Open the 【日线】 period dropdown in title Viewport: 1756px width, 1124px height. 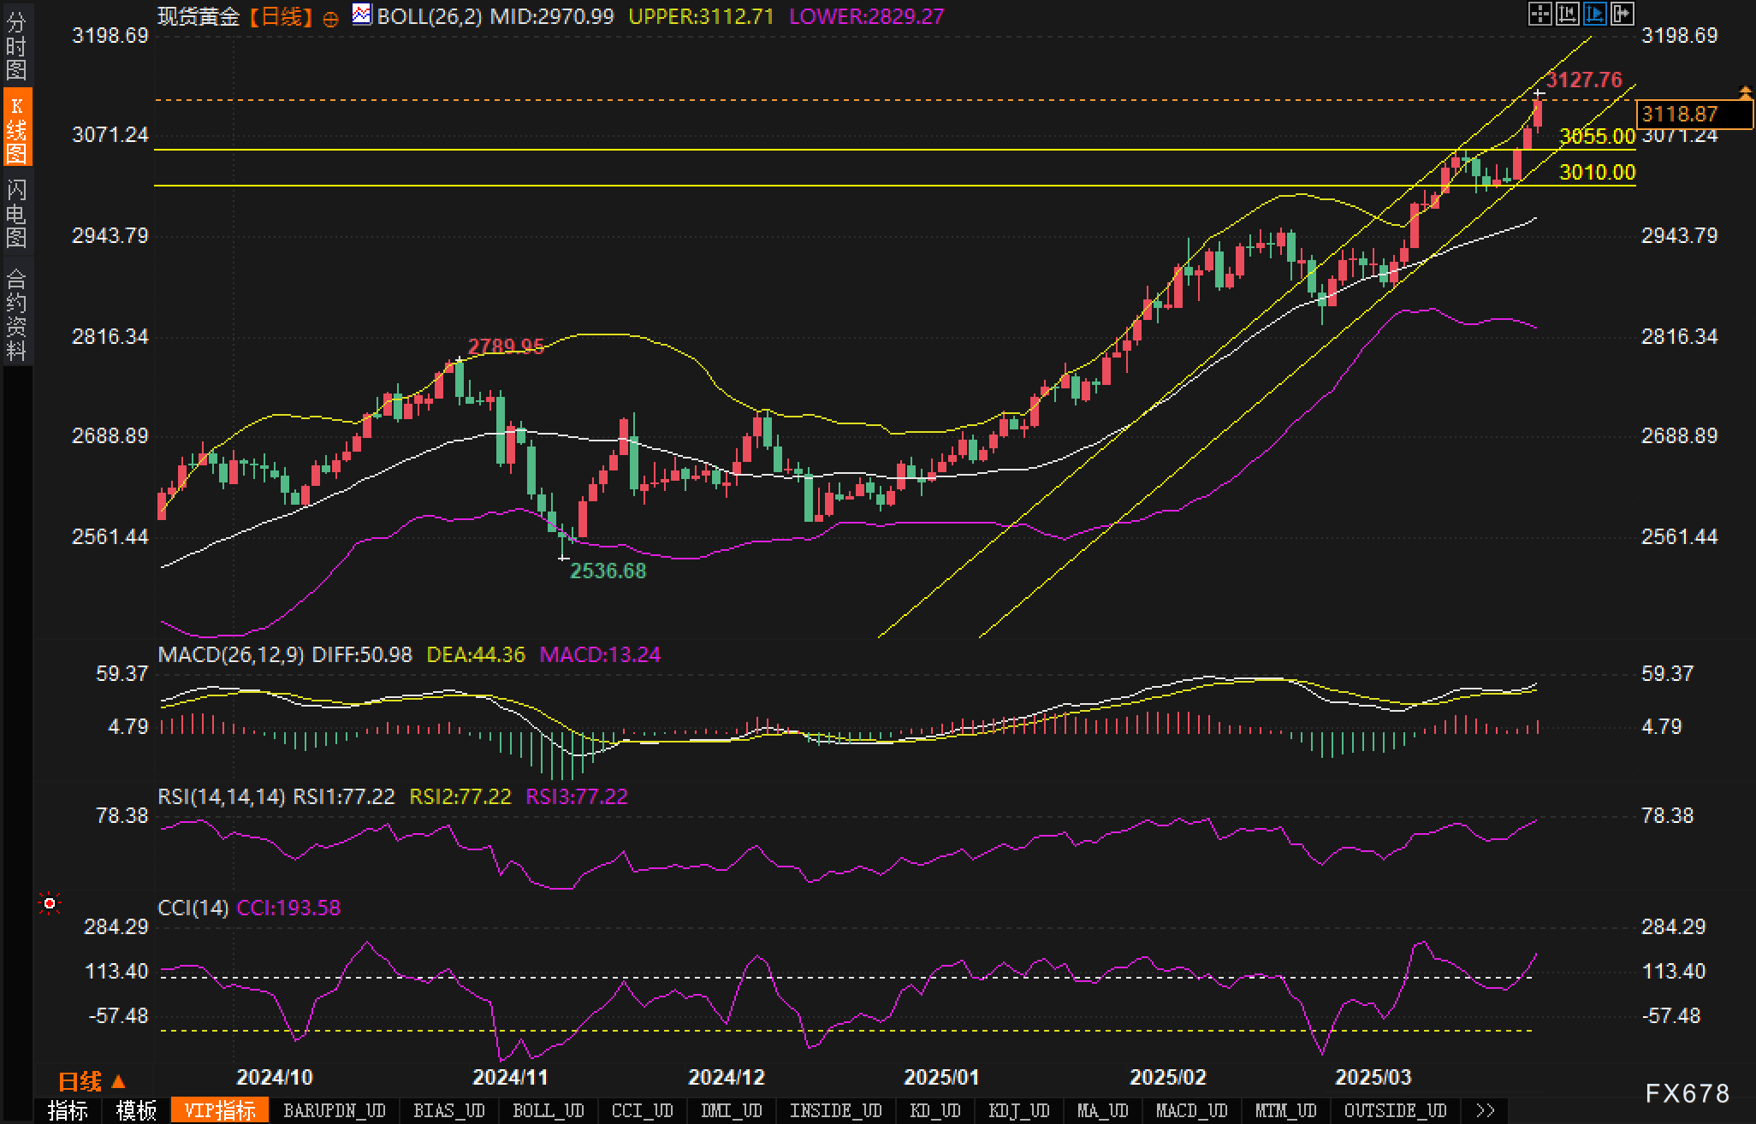pos(281,16)
